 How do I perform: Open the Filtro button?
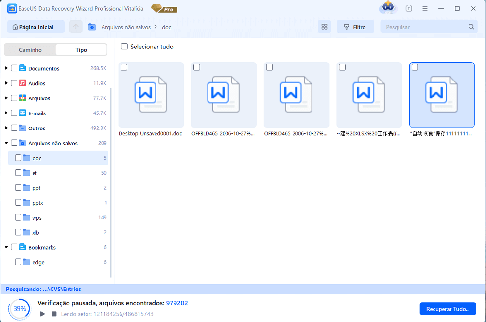[x=355, y=27]
